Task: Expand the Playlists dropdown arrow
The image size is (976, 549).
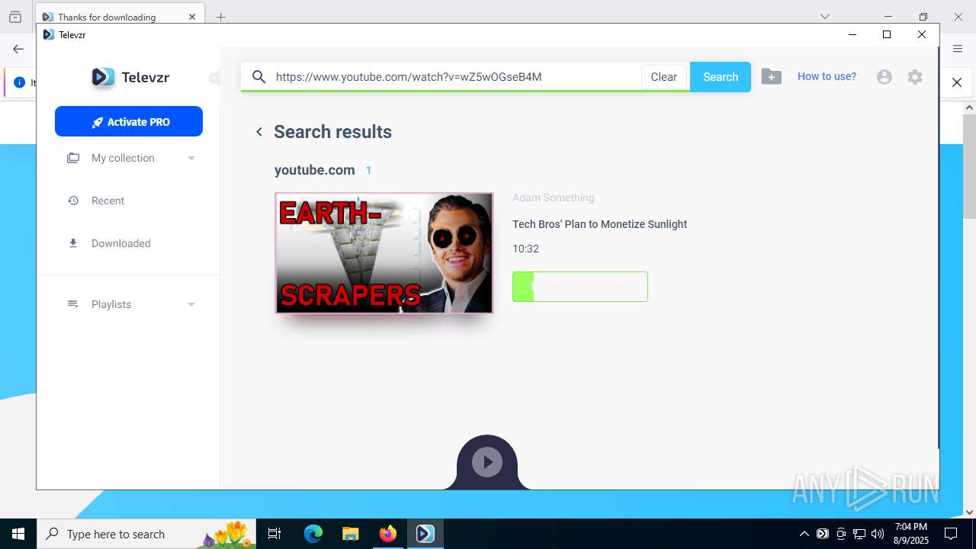Action: click(191, 305)
